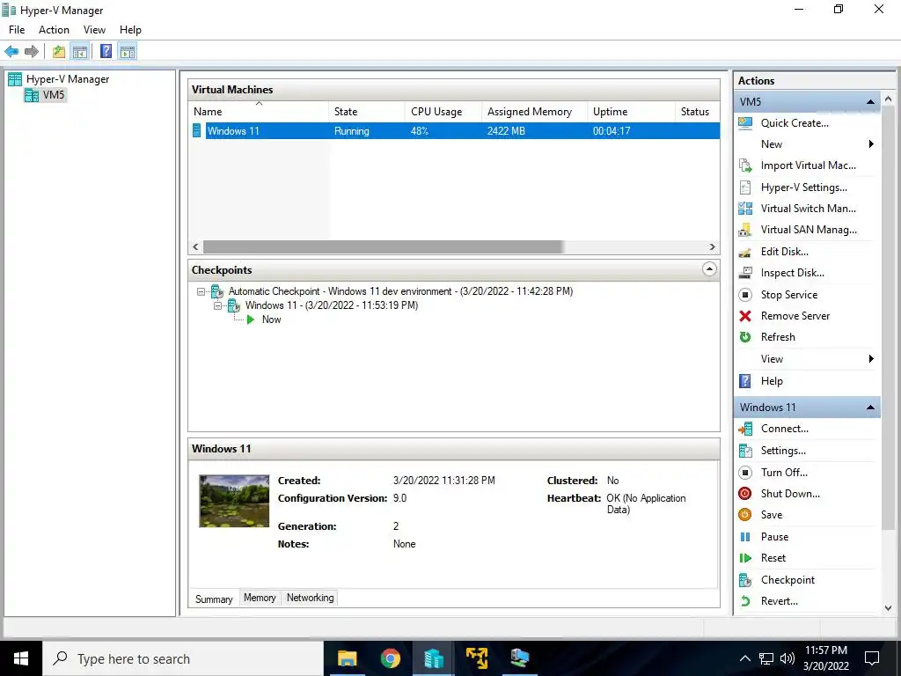Screen dimensions: 901x676
Task: Click Stop Service action icon
Action: point(745,295)
